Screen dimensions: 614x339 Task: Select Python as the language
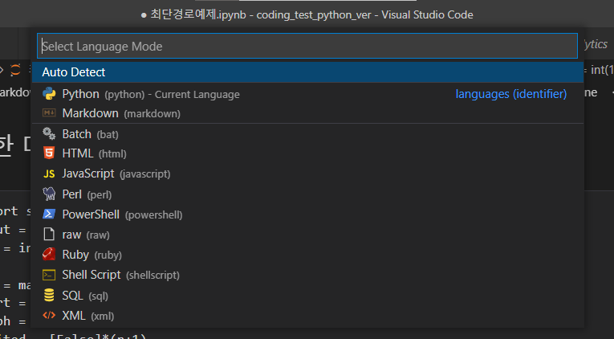click(307, 94)
